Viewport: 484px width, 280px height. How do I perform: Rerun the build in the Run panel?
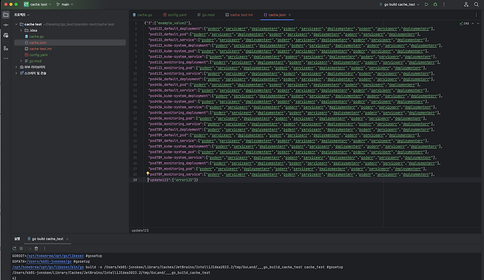point(15,248)
